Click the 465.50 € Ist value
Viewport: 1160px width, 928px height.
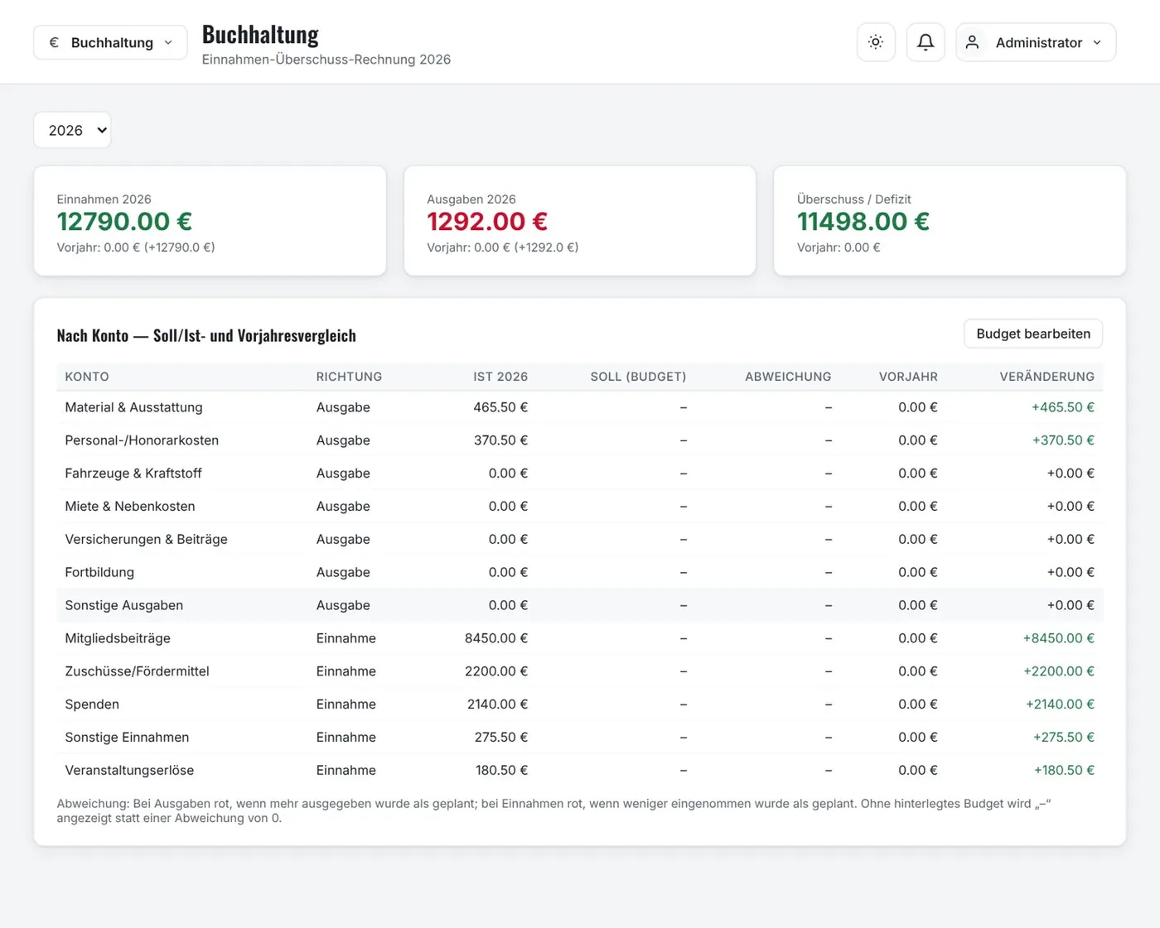pos(500,407)
